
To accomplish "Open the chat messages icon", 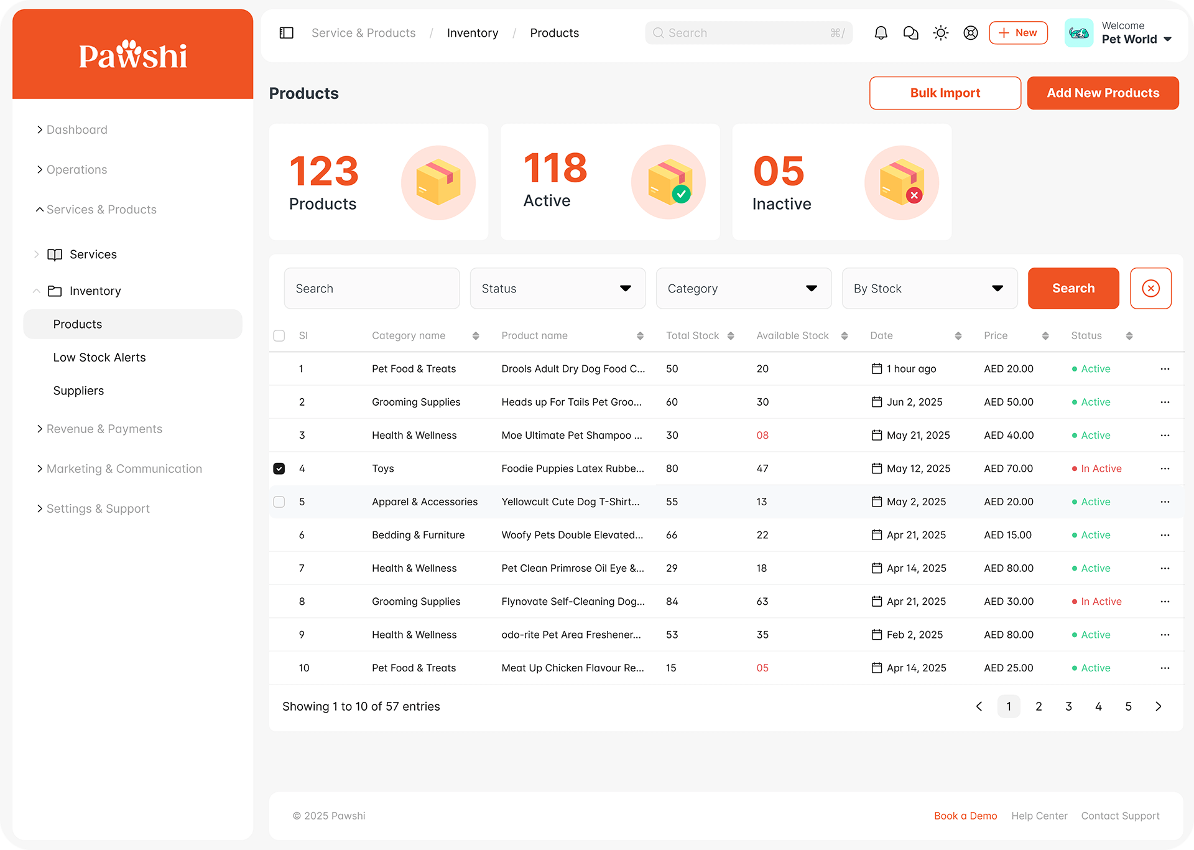I will 910,33.
